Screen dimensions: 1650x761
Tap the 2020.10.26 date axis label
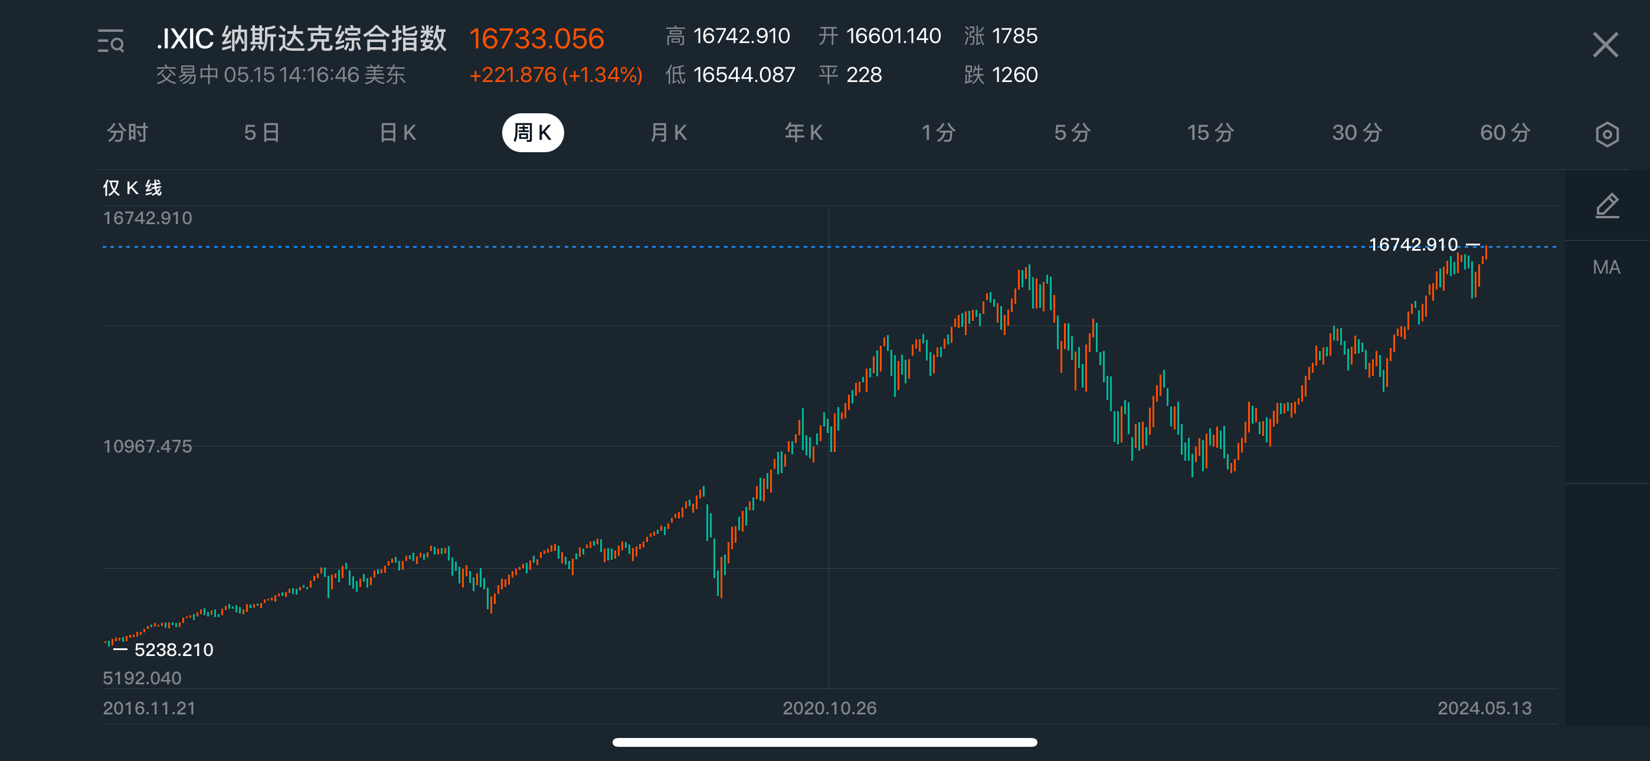[830, 708]
